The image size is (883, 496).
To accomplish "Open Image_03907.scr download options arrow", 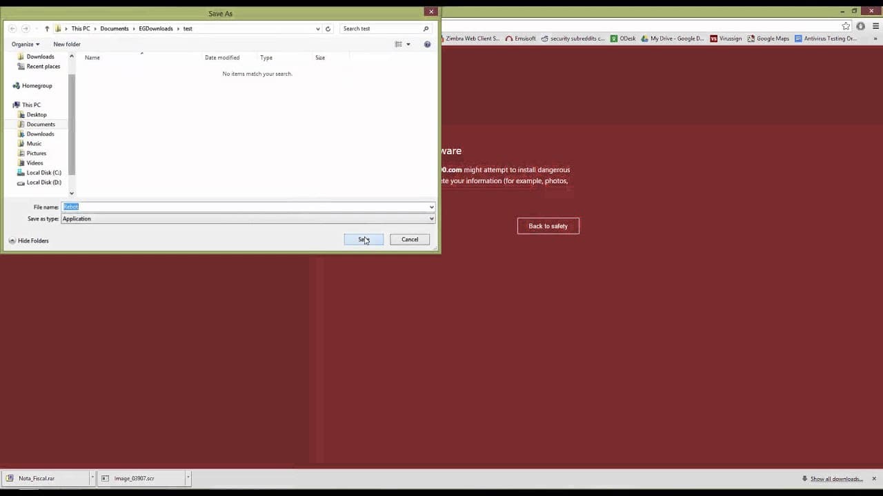I will [188, 478].
